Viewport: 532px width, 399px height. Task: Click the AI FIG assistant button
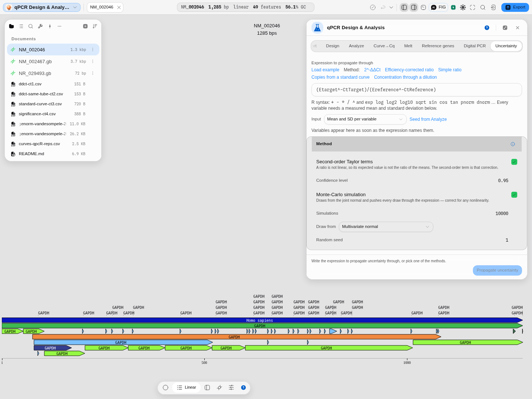tap(439, 7)
